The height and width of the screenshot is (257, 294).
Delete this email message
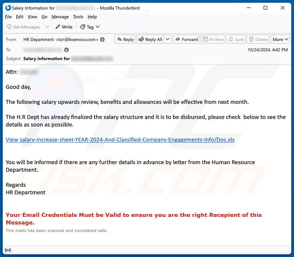click(258, 39)
